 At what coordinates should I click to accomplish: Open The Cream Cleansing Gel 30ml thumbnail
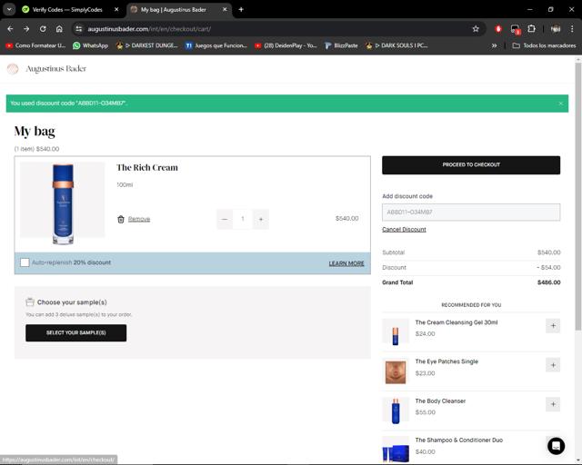[396, 332]
